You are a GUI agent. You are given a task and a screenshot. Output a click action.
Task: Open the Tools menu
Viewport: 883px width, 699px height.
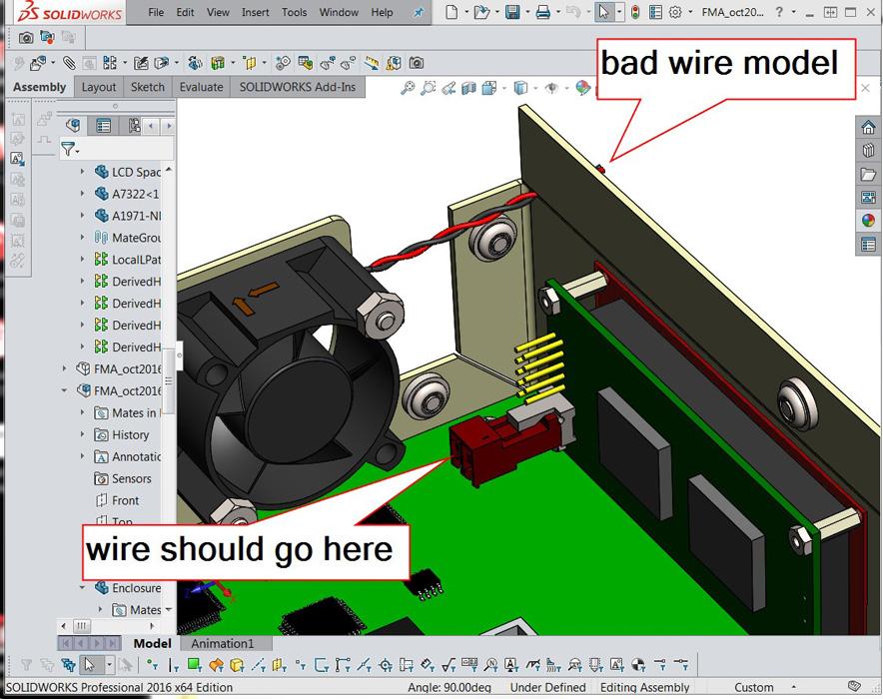coord(294,12)
